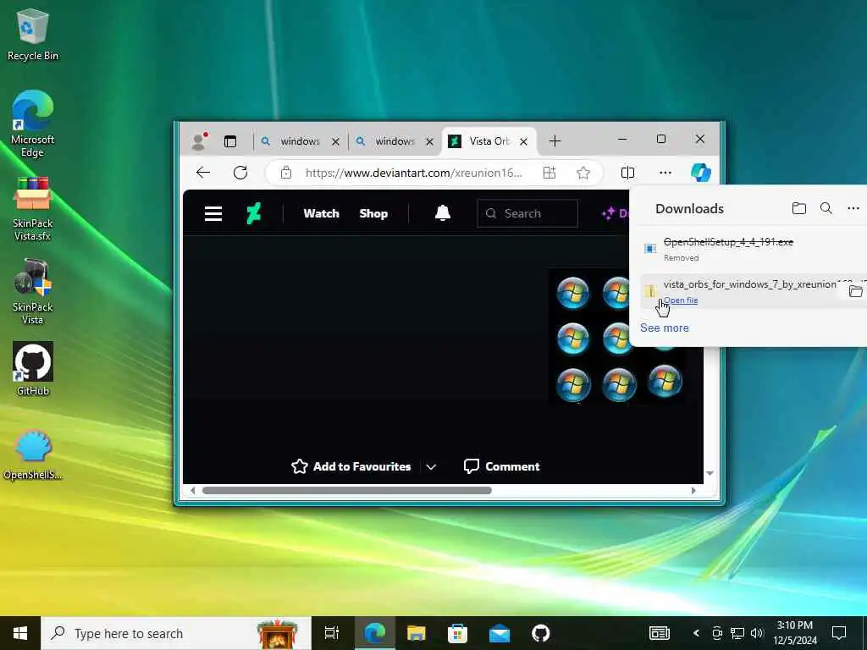867x650 pixels.
Task: Open a new browser tab
Action: [x=555, y=141]
